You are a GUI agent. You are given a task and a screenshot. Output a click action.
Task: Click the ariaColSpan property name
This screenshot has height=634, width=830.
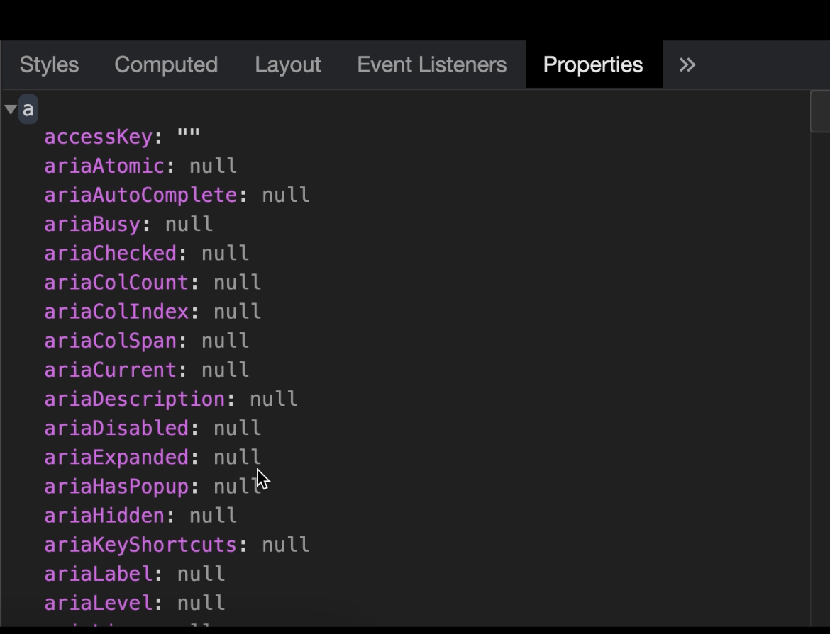click(110, 341)
